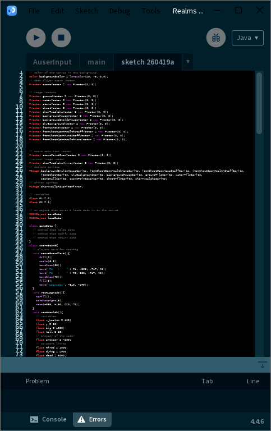Viewport: 271px width, 431px height.
Task: Show the Console panel
Action: coord(48,419)
